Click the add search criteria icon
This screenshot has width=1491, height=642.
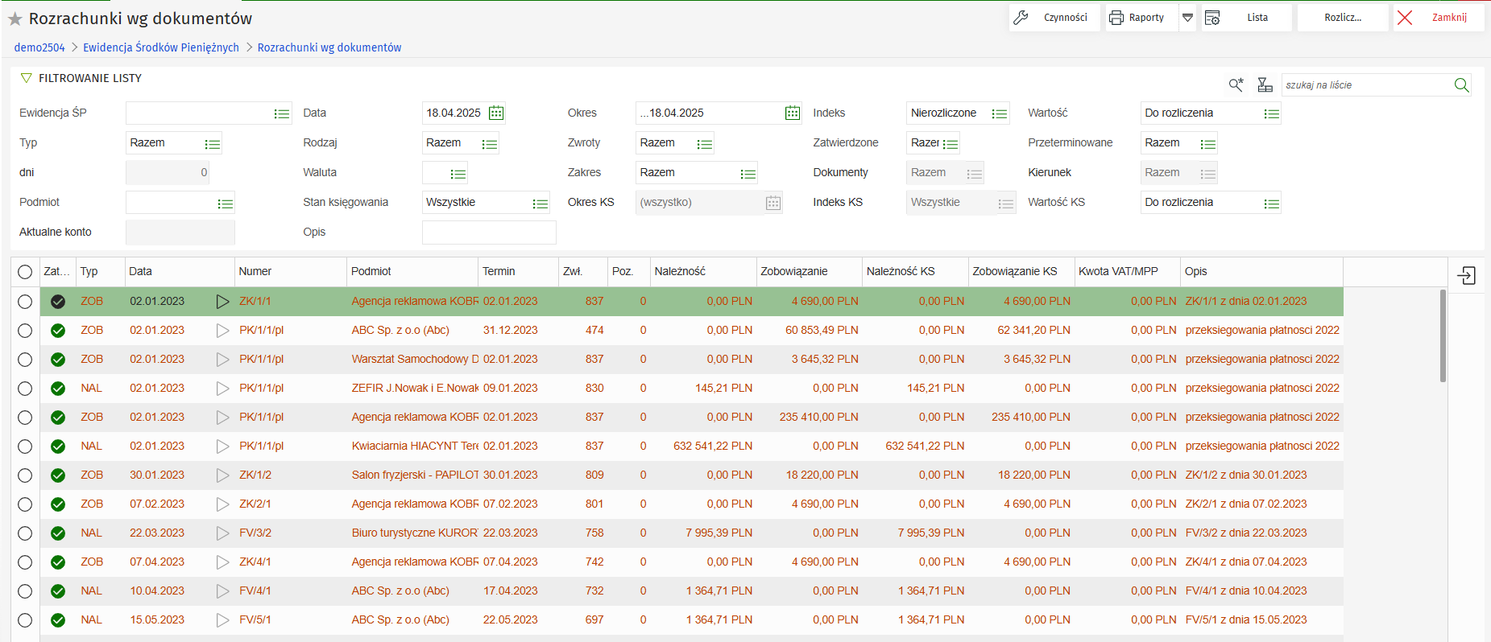pyautogui.click(x=1236, y=85)
